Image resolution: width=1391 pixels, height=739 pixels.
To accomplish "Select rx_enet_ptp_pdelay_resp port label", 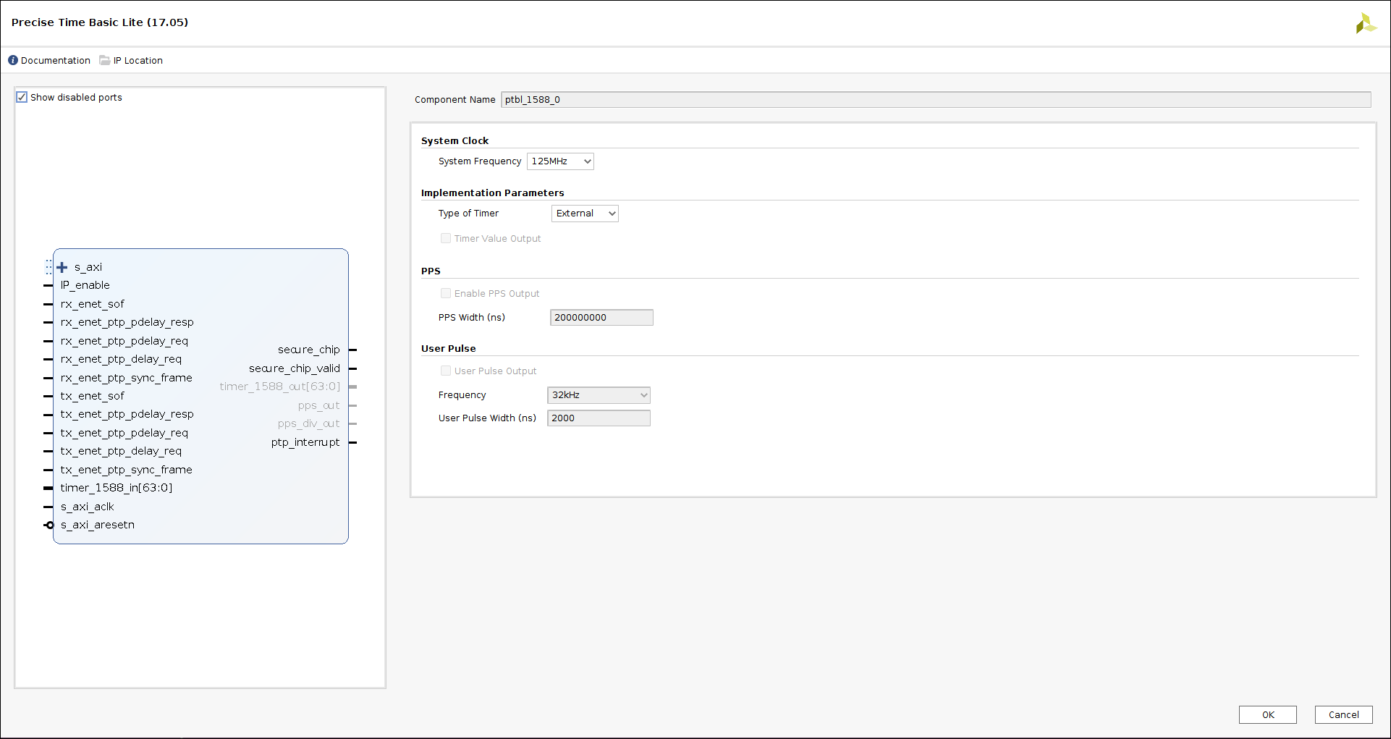I will tap(127, 322).
